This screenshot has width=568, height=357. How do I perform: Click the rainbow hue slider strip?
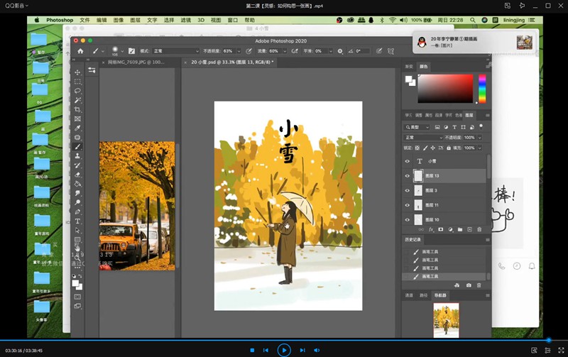pos(482,89)
